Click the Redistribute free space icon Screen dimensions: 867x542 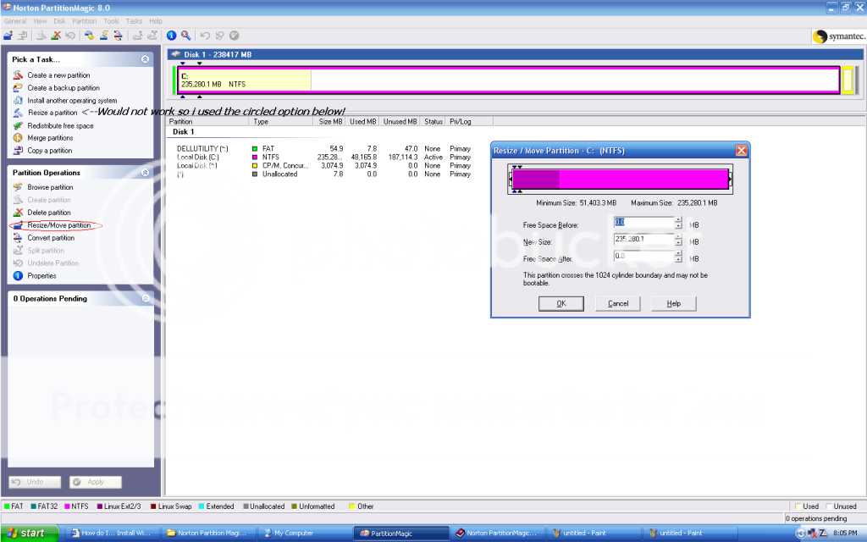point(18,125)
